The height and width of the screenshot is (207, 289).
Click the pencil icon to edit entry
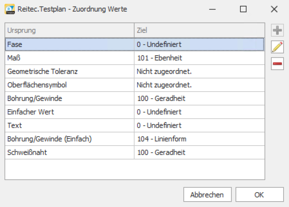(x=277, y=47)
